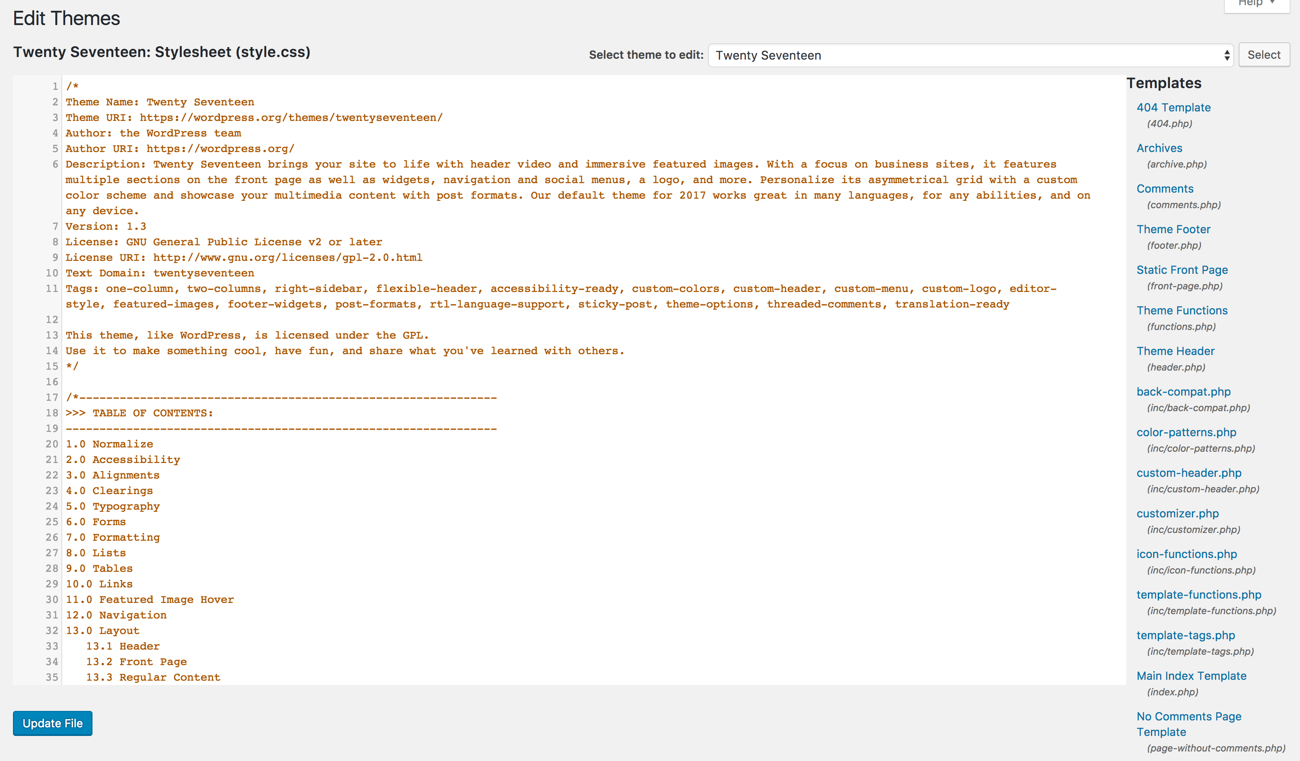1300x761 pixels.
Task: Click the '5.0 Typography' line
Action: coord(112,506)
